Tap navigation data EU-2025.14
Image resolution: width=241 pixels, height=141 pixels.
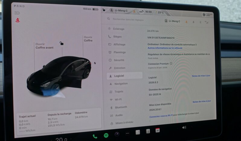pyautogui.click(x=155, y=94)
